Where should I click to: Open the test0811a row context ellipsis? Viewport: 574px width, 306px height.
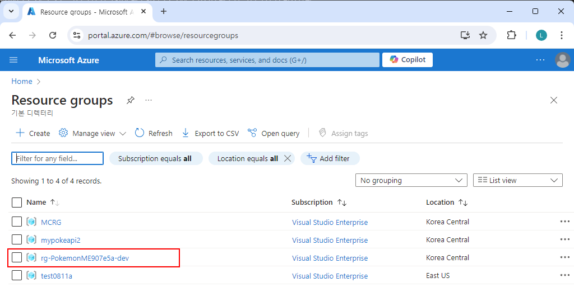(x=565, y=275)
